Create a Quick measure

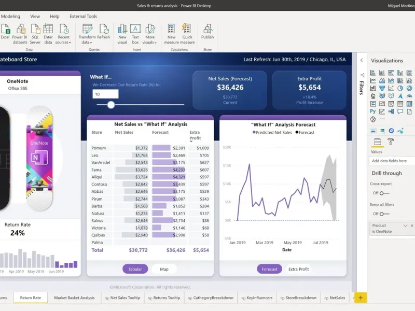click(x=187, y=34)
